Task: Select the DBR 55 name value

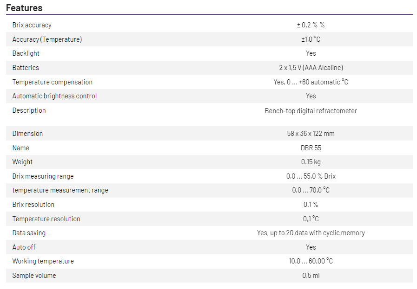Action: pyautogui.click(x=311, y=148)
